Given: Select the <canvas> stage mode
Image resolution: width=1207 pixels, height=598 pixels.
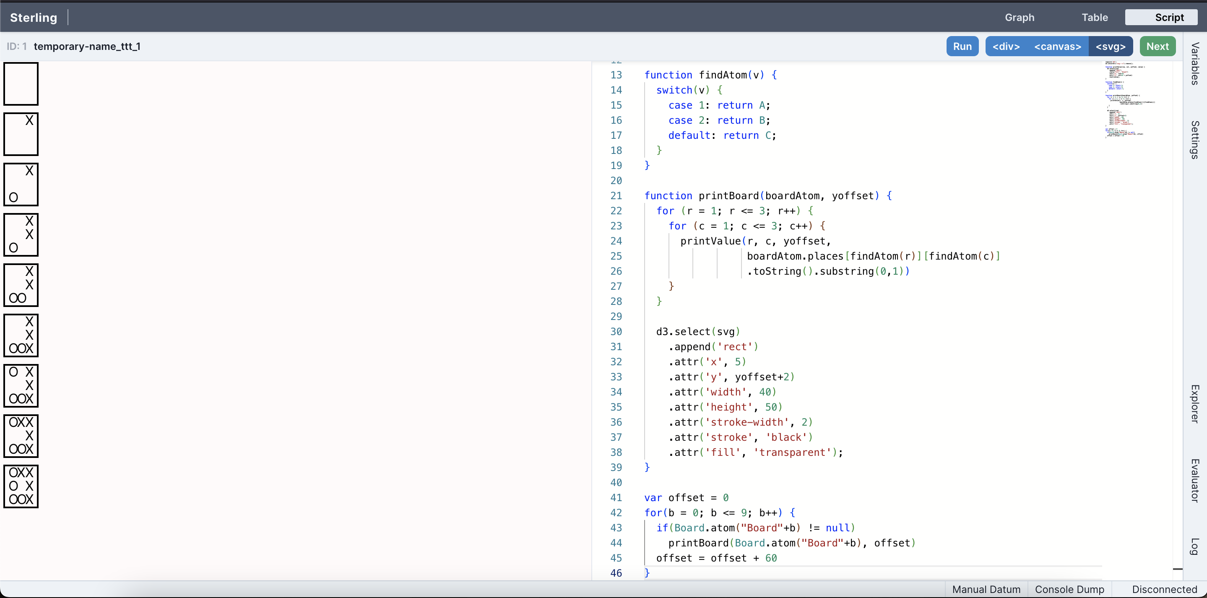Looking at the screenshot, I should coord(1058,47).
